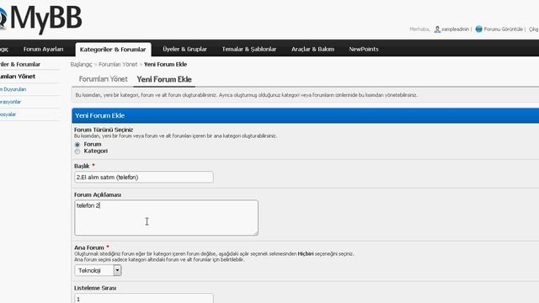Open the NewPoints menu
This screenshot has height=303, width=539.
click(x=364, y=49)
